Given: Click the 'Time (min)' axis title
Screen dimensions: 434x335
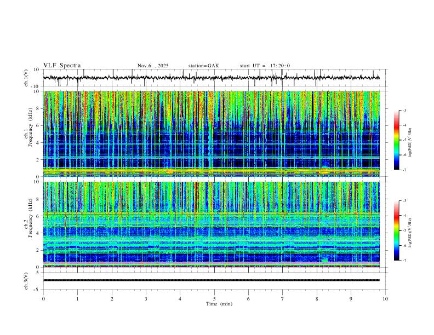Looking at the screenshot, I should point(219,304).
